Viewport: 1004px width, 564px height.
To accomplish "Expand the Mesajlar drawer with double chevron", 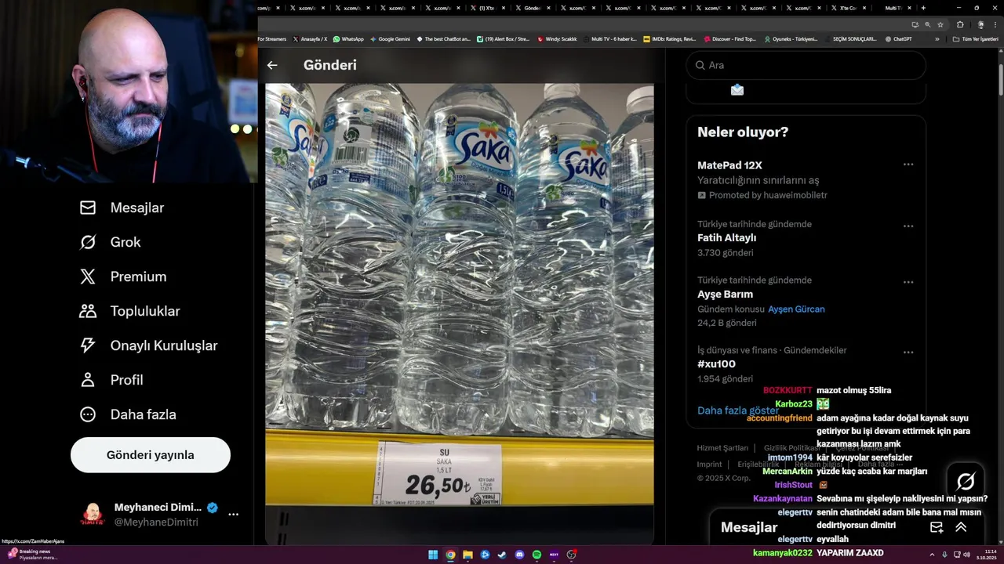I will pos(961,527).
